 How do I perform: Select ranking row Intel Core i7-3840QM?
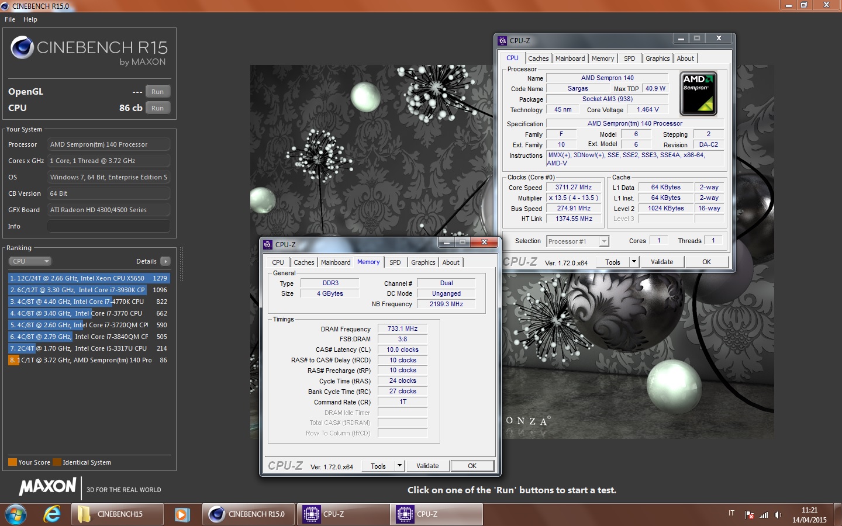coord(89,337)
